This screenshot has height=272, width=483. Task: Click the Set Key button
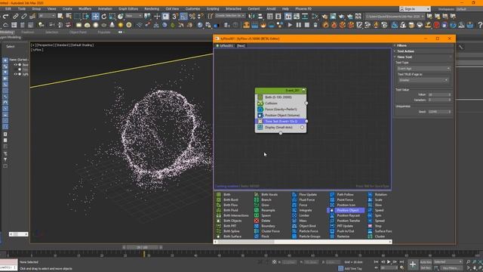426,268
